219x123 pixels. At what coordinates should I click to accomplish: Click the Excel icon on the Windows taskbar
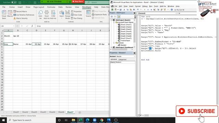pyautogui.click(x=81, y=120)
